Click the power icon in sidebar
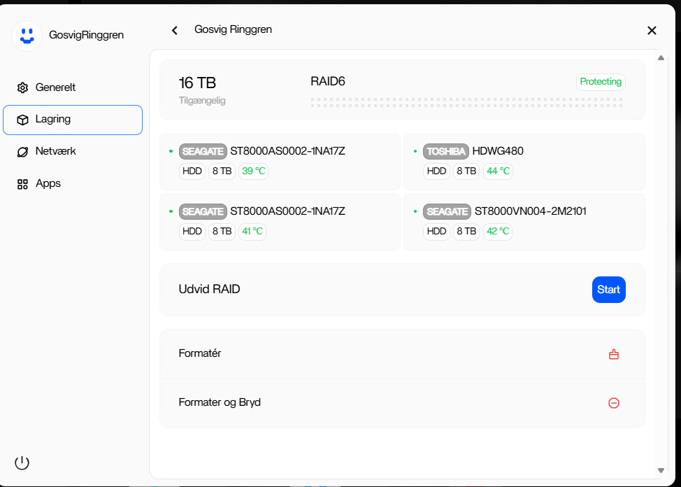The image size is (681, 487). tap(22, 463)
